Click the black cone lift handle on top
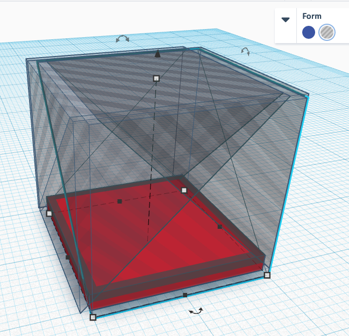 [158, 54]
